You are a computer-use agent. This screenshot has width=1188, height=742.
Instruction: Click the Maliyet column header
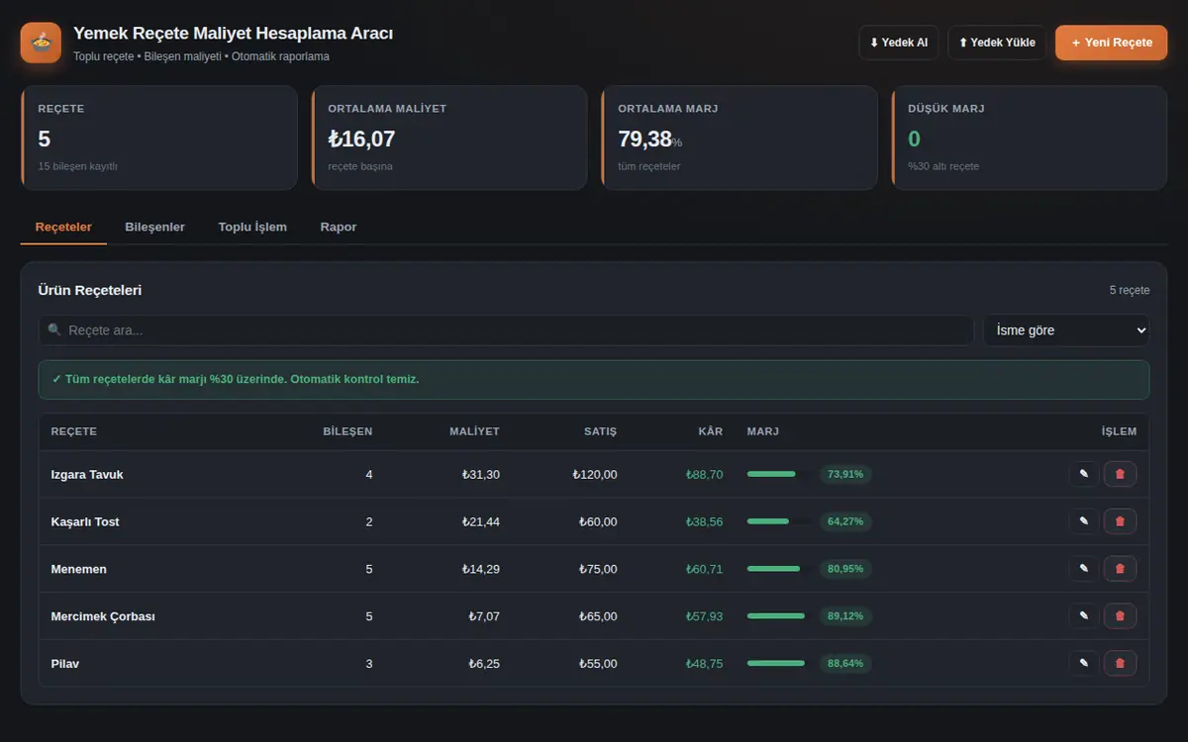[x=474, y=431]
